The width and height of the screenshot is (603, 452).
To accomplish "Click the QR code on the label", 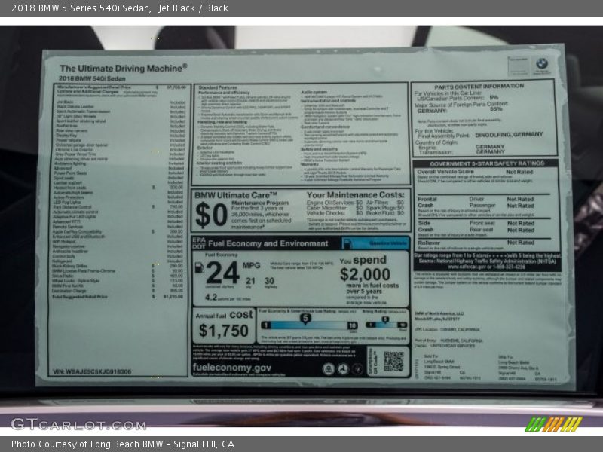I will [393, 361].
